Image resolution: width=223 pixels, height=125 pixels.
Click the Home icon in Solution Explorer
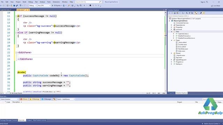(x=175, y=13)
